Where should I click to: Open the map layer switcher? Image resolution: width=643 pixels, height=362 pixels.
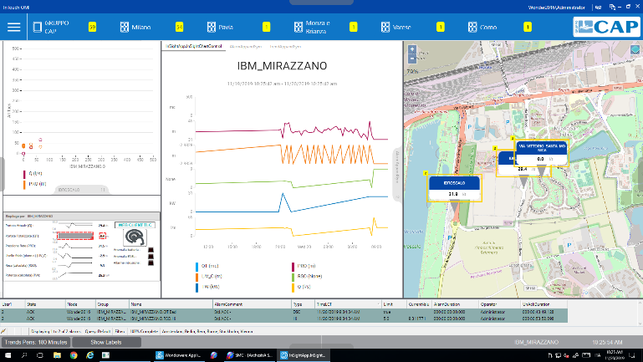pyautogui.click(x=635, y=50)
